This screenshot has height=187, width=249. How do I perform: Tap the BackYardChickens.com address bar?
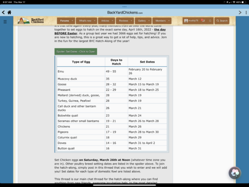point(125,13)
